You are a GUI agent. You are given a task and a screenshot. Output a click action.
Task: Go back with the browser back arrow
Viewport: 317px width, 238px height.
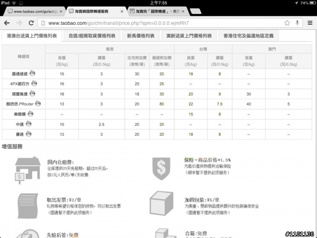pos(7,23)
